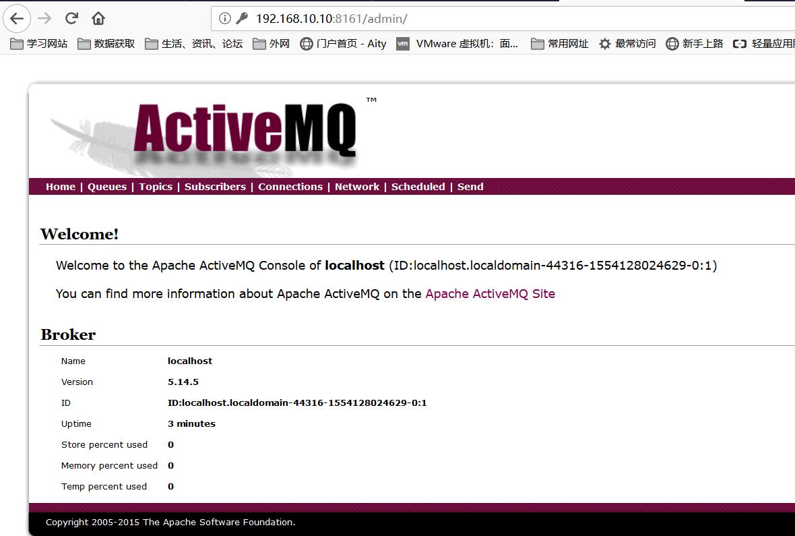
Task: Show site information via the info icon
Action: tap(224, 19)
